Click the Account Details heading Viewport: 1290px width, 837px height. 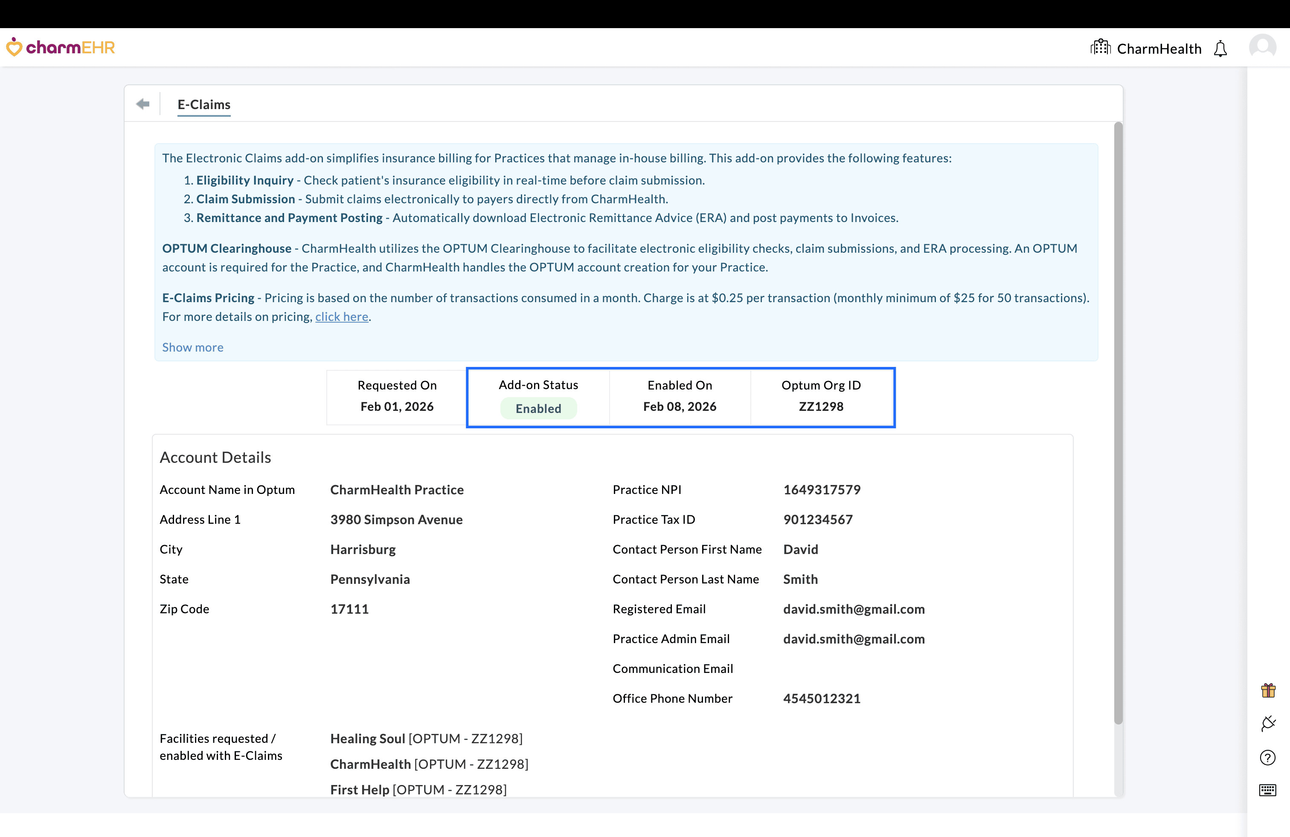click(x=215, y=457)
